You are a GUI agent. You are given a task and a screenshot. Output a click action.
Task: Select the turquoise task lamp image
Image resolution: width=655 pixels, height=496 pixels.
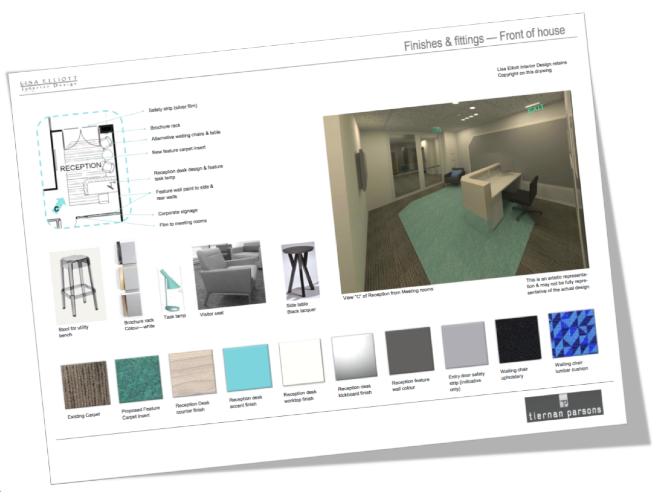[170, 290]
